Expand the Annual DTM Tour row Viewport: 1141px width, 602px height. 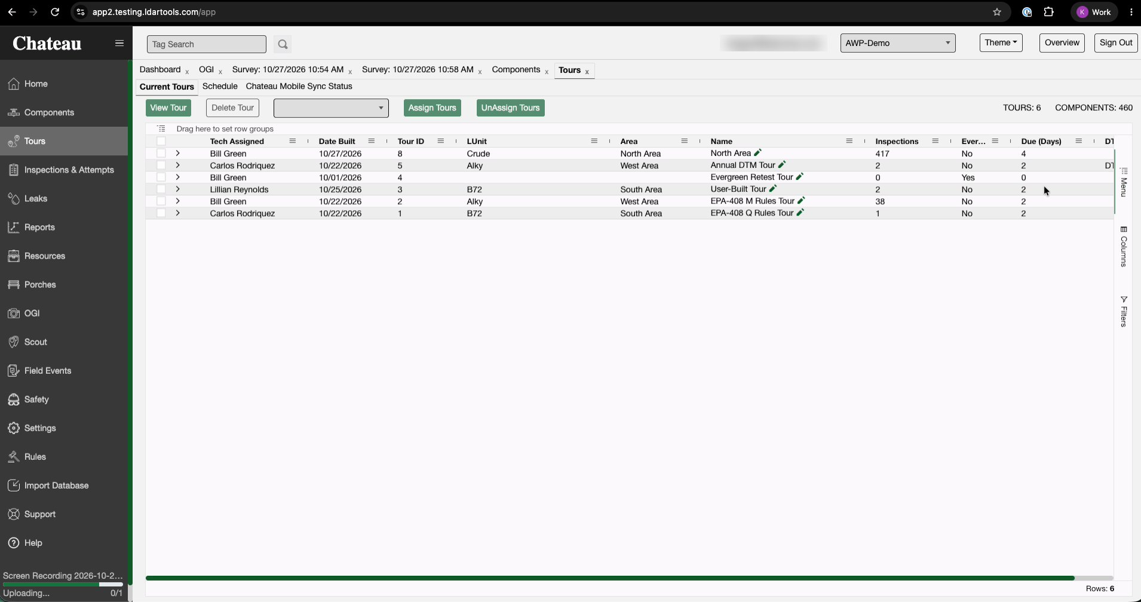[x=178, y=165]
